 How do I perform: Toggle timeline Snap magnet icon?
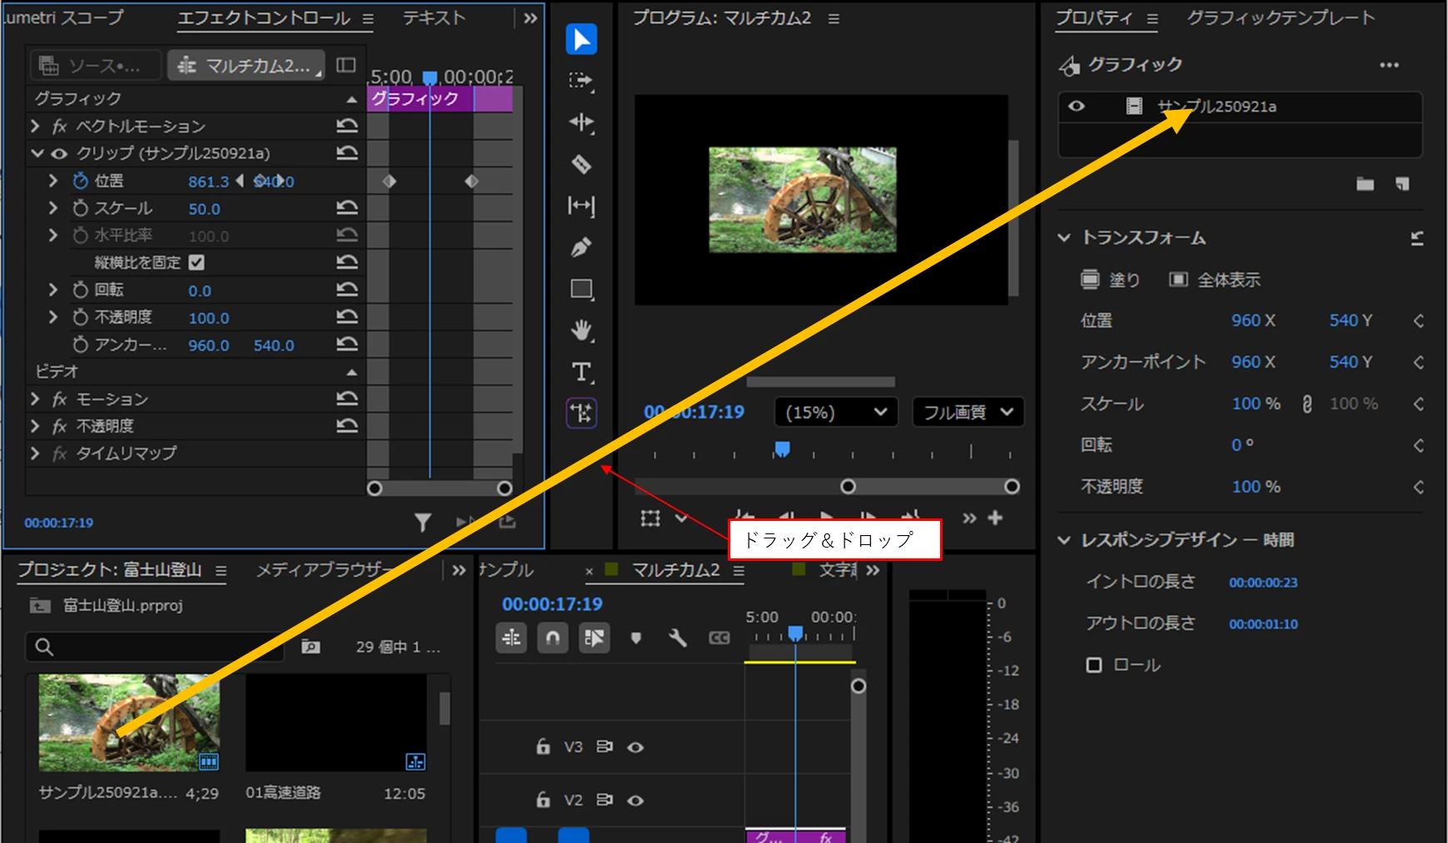pyautogui.click(x=553, y=638)
